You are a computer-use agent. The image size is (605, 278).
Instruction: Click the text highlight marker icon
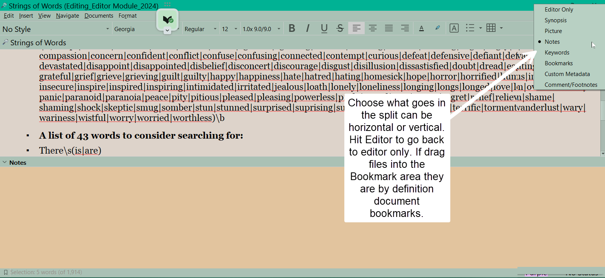(438, 28)
